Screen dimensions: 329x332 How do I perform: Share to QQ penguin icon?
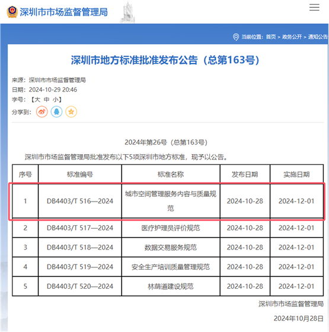click(x=56, y=111)
